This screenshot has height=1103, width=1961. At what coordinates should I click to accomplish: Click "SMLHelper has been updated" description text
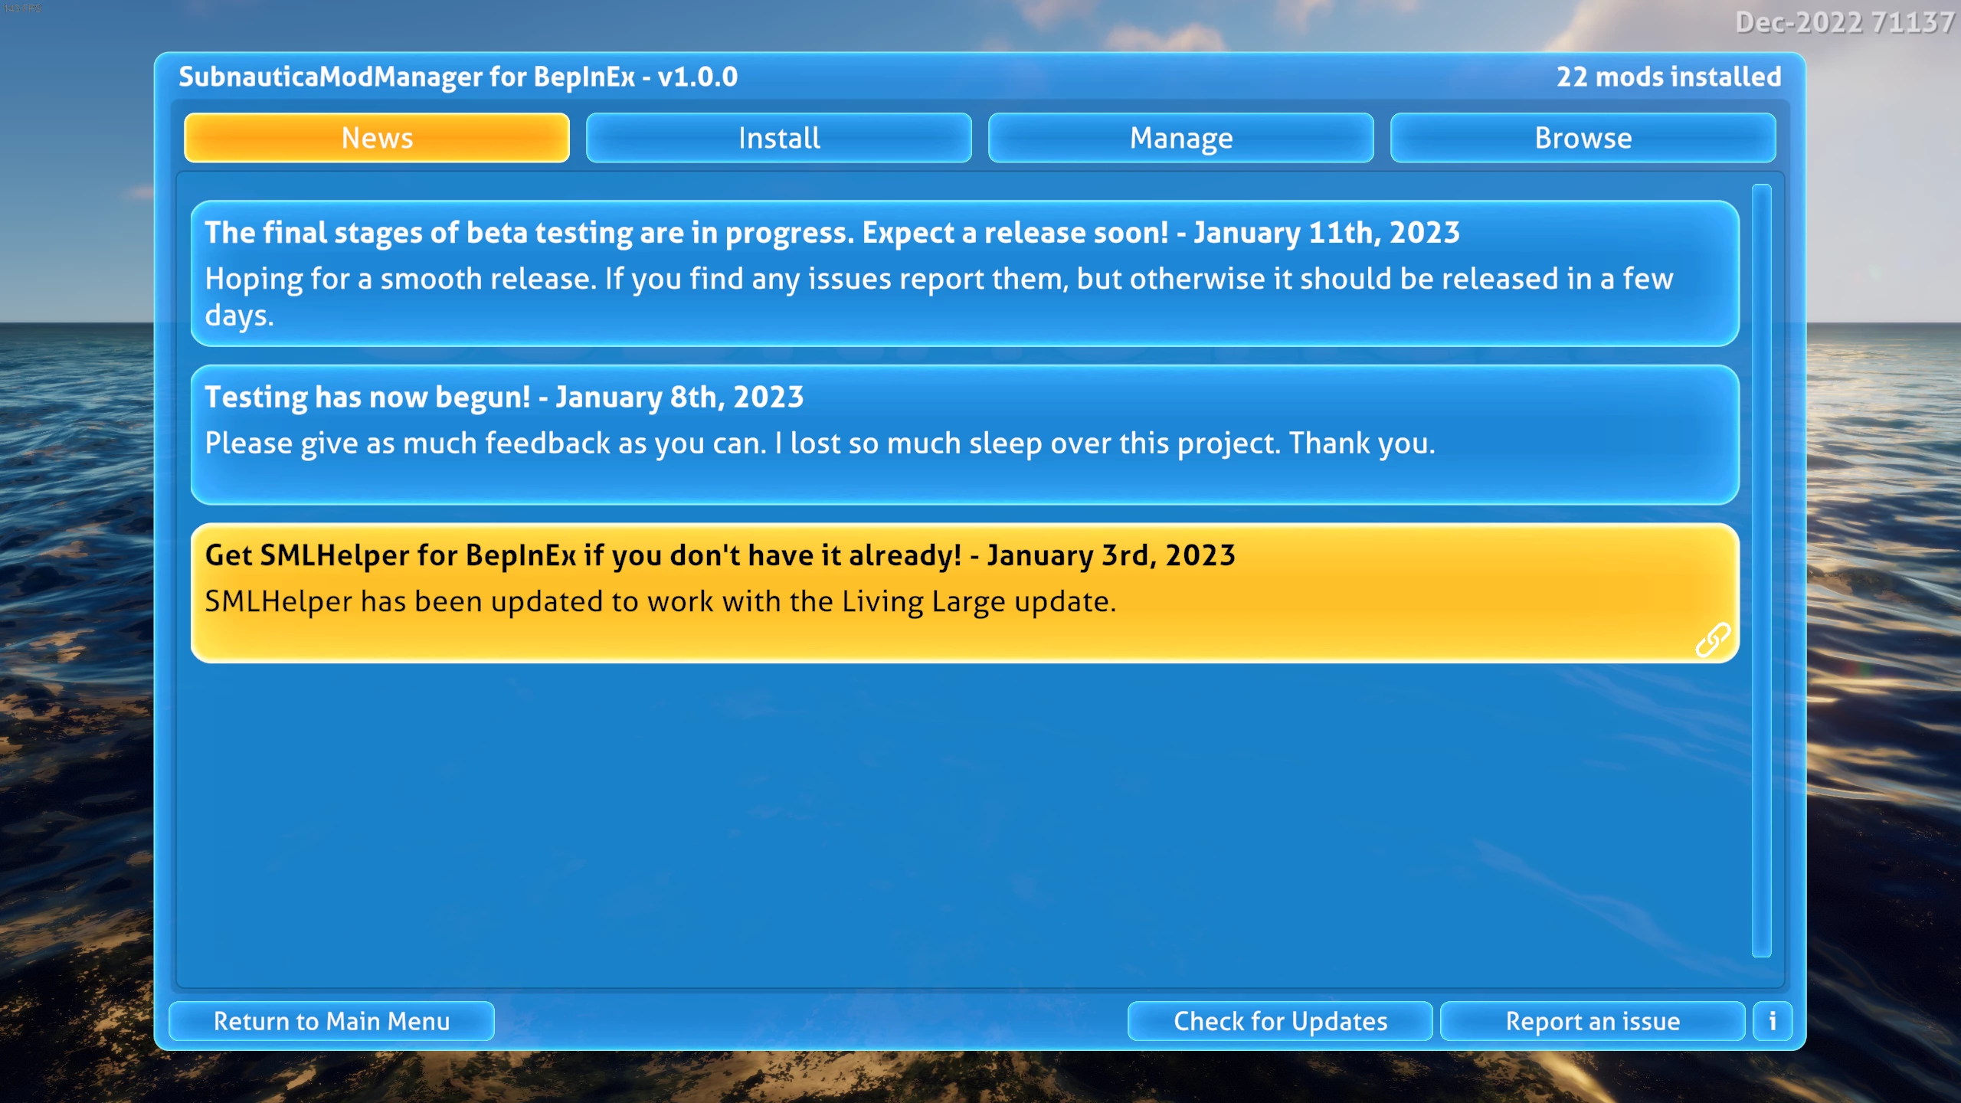(x=660, y=602)
